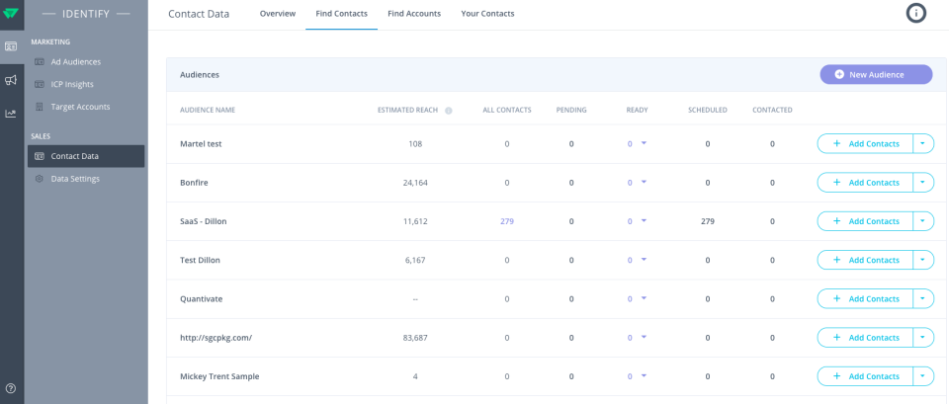Open the chart analytics icon in the left rail
The width and height of the screenshot is (949, 404).
click(x=11, y=114)
